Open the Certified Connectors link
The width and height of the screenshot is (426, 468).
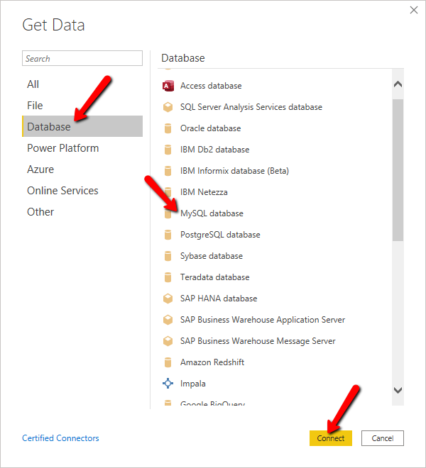click(60, 438)
